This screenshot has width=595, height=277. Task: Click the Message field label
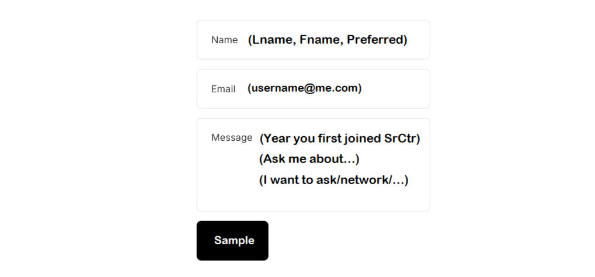click(231, 138)
